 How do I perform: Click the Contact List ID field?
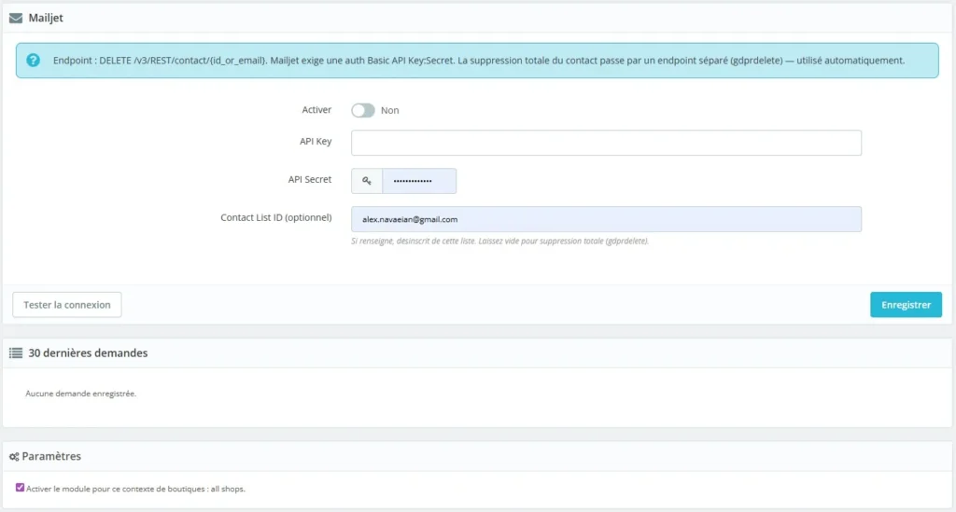(x=606, y=219)
